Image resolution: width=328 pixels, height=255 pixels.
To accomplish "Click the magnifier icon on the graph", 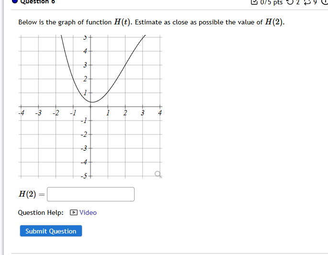I will pos(158,174).
